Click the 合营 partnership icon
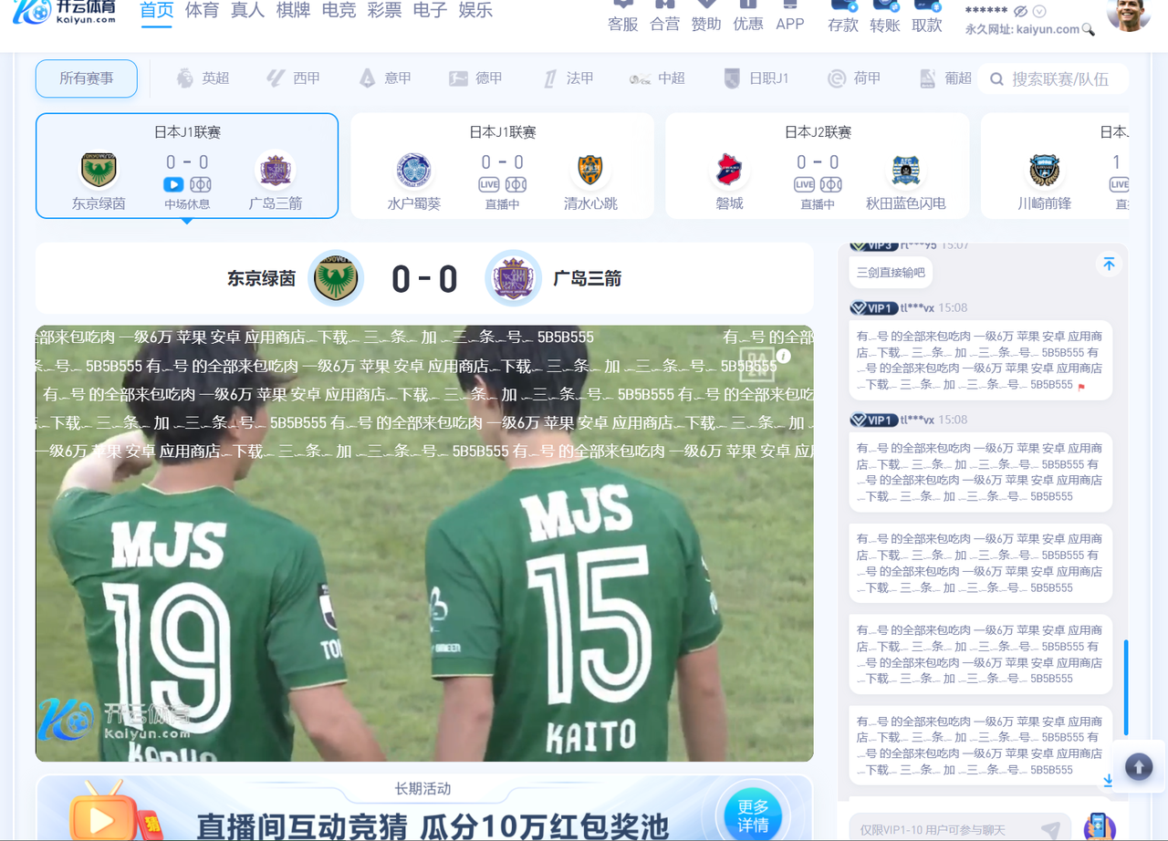The width and height of the screenshot is (1168, 841). [x=664, y=16]
